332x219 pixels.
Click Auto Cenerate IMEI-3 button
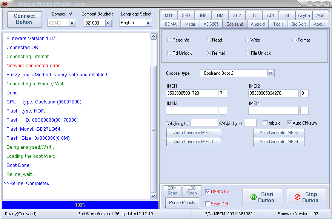tap(194, 142)
